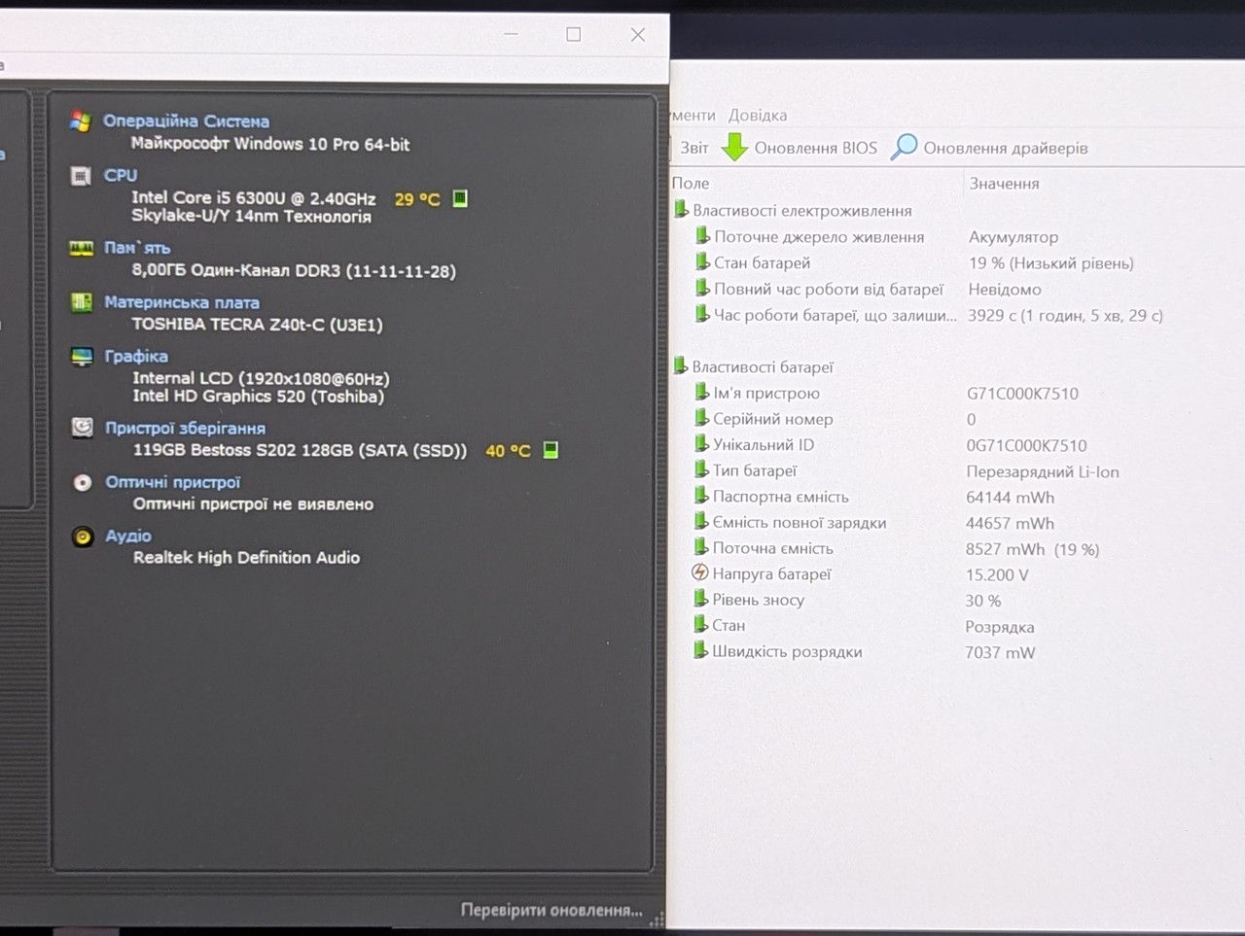Click the monitor icon beside Графіка
This screenshot has width=1245, height=936.
point(82,357)
